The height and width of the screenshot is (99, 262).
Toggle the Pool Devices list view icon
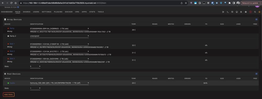[256, 74]
